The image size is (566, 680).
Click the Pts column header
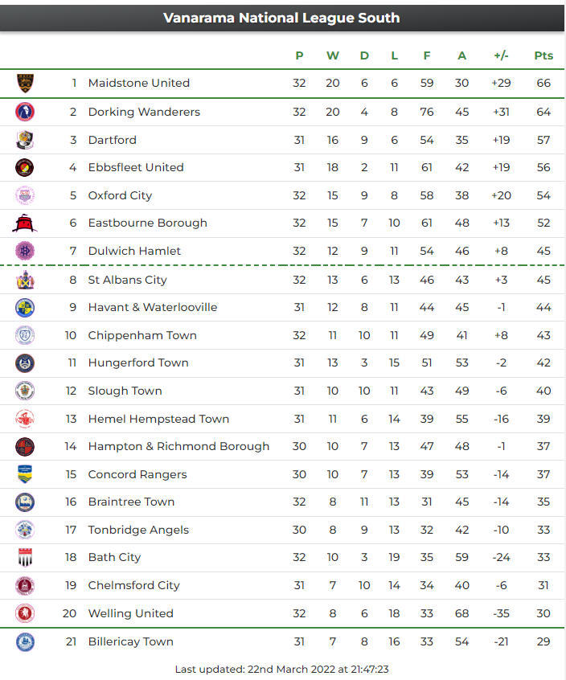pos(543,55)
